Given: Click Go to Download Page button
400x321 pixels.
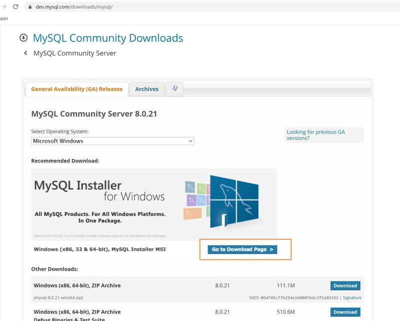Looking at the screenshot, I should point(242,249).
